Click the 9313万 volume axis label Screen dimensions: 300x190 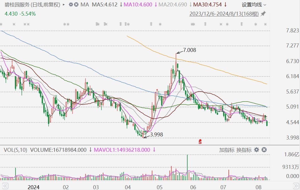coord(291,167)
